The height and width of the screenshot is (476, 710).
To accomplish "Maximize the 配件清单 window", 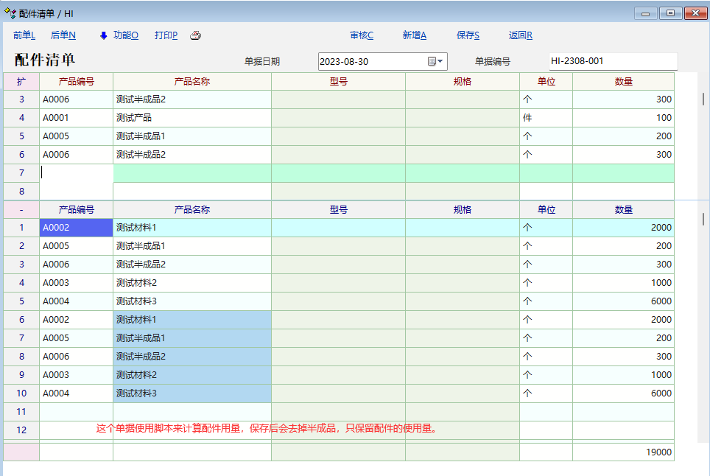I will pyautogui.click(x=671, y=13).
